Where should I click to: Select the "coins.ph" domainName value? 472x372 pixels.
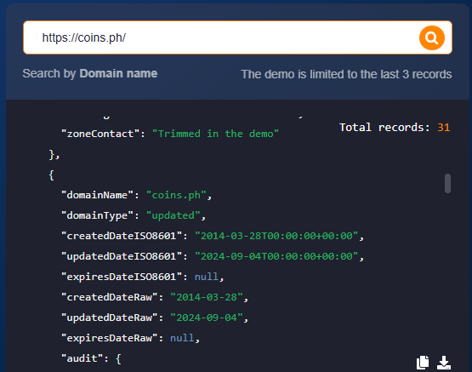click(176, 195)
